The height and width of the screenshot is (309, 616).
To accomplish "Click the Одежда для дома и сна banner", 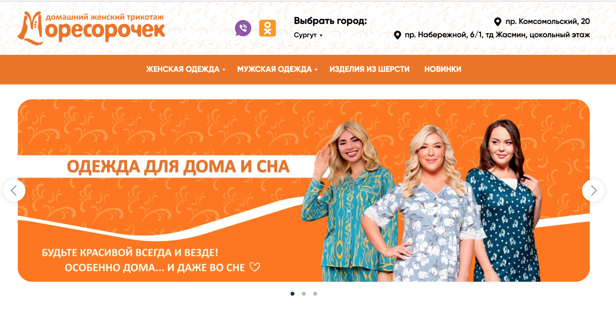I will point(304,190).
